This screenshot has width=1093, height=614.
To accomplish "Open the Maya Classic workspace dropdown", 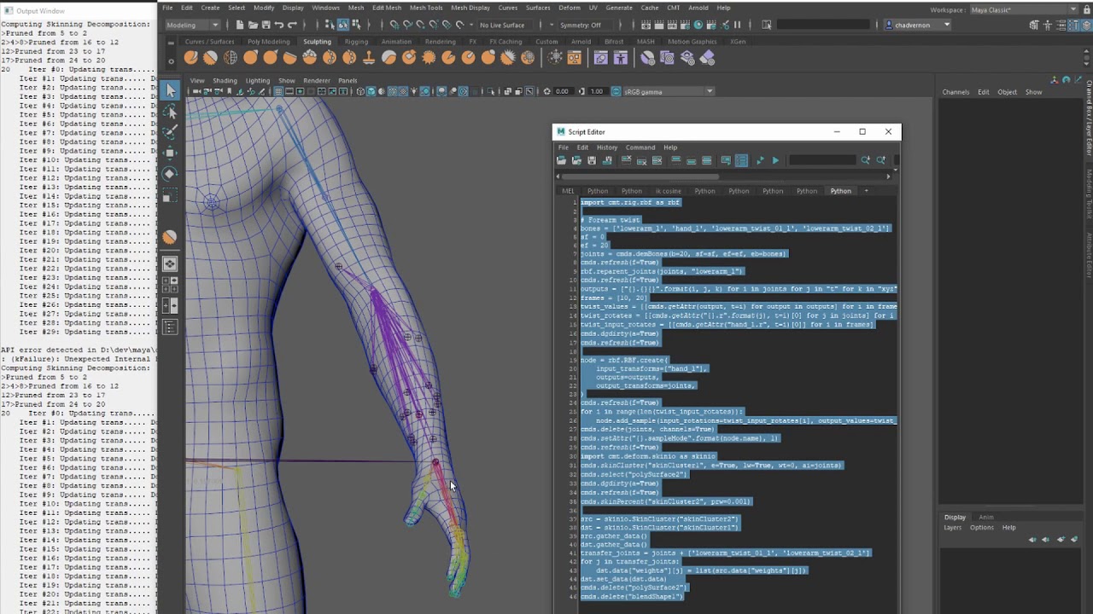I will 1024,9.
